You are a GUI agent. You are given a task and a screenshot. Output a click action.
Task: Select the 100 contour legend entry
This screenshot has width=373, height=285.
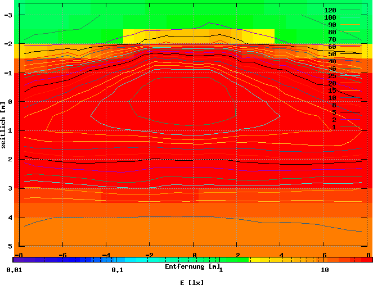point(330,17)
